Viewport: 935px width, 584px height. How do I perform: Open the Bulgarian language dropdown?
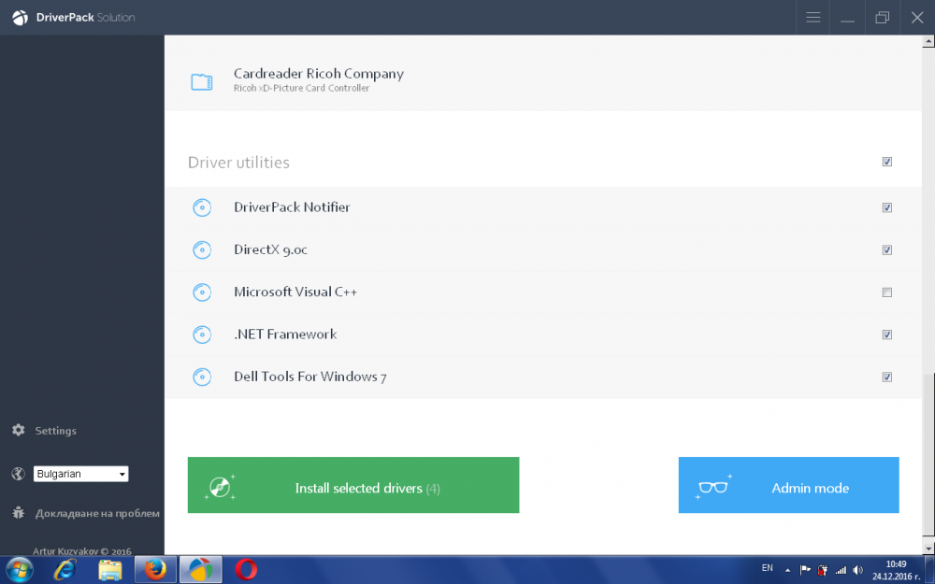81,474
